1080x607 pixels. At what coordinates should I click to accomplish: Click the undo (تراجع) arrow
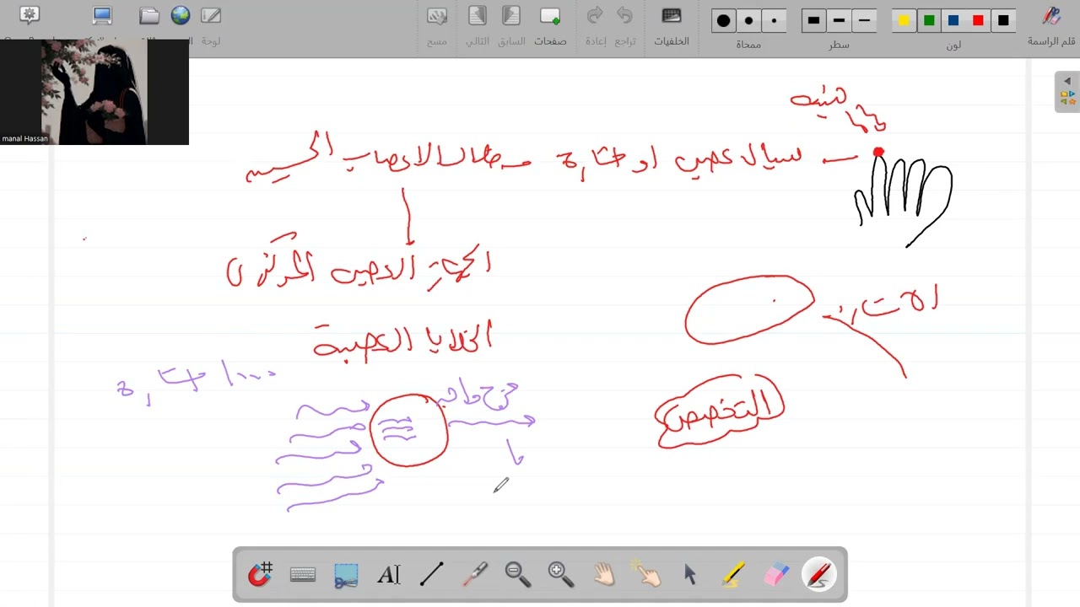(x=625, y=17)
